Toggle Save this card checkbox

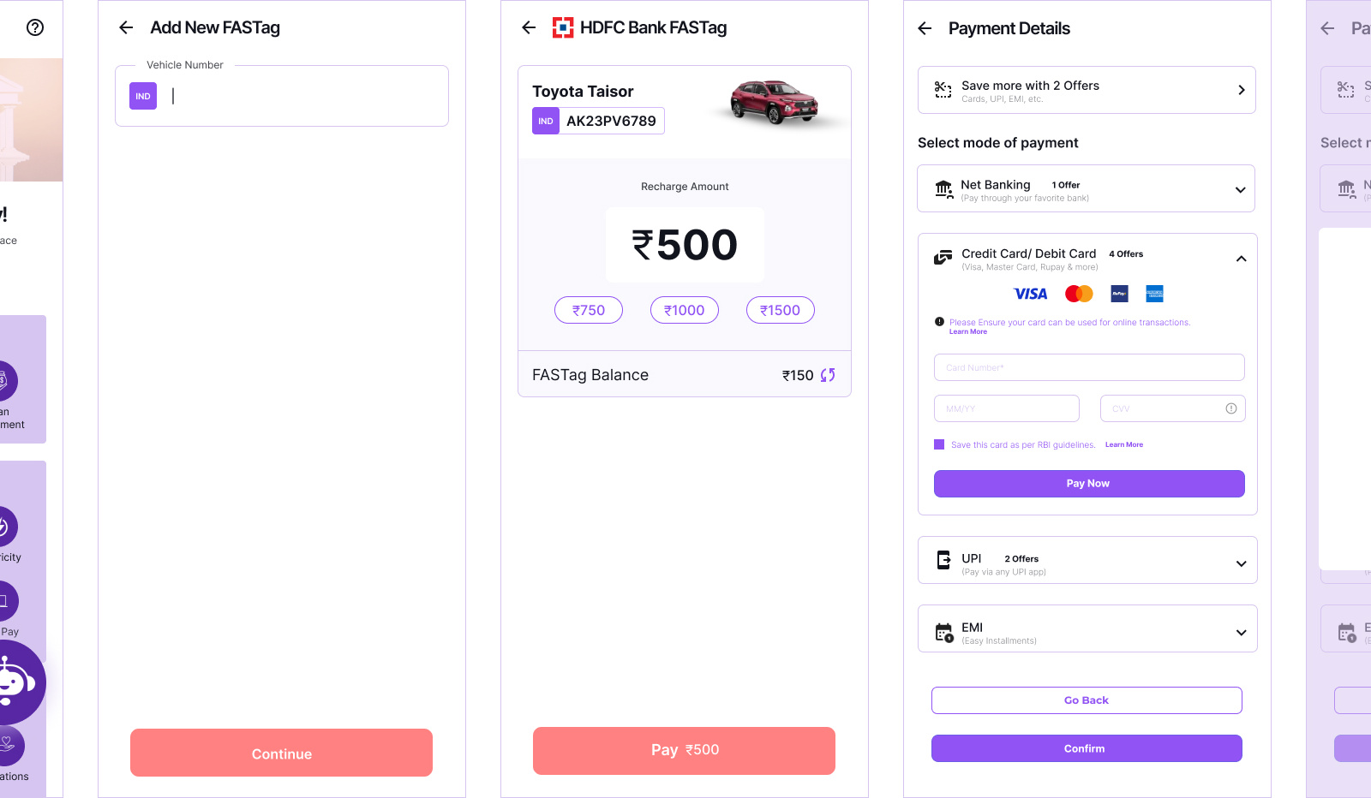[x=939, y=444]
